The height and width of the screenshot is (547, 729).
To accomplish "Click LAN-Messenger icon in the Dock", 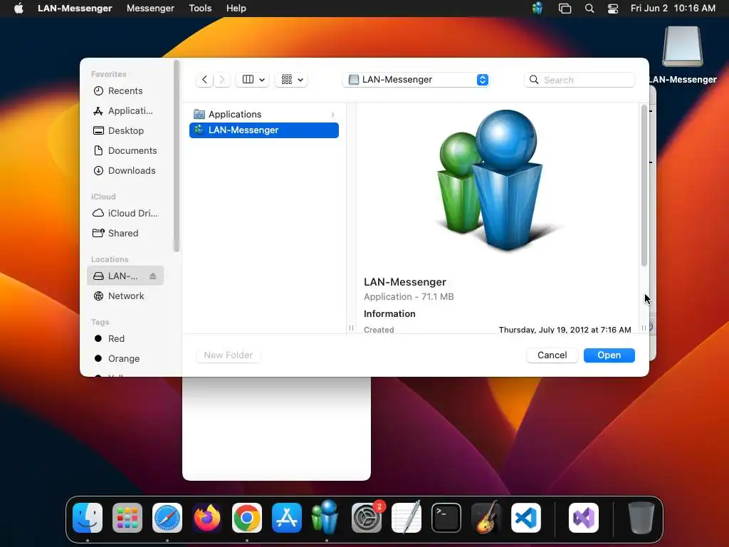I will tap(326, 517).
